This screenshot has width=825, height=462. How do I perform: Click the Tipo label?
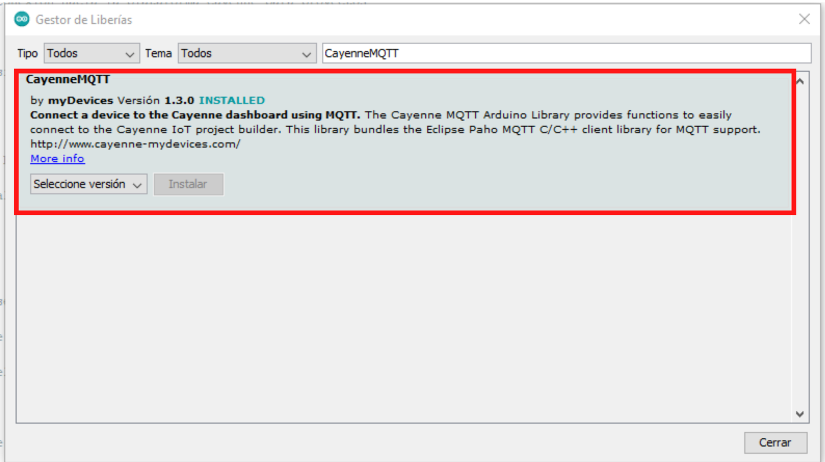(27, 54)
